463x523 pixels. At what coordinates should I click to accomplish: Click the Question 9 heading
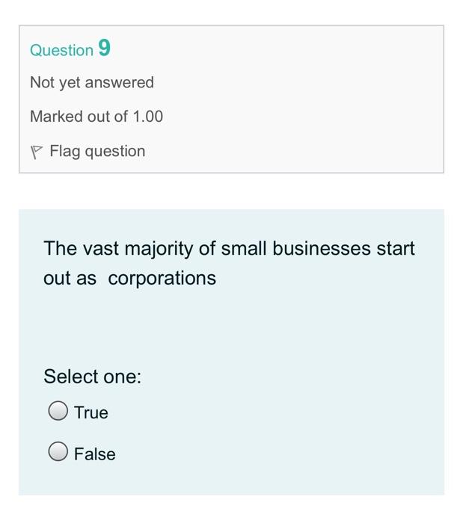[x=70, y=49]
